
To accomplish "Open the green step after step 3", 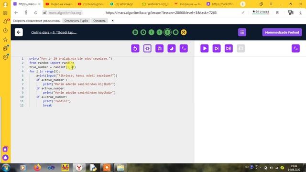I will tap(175, 32).
